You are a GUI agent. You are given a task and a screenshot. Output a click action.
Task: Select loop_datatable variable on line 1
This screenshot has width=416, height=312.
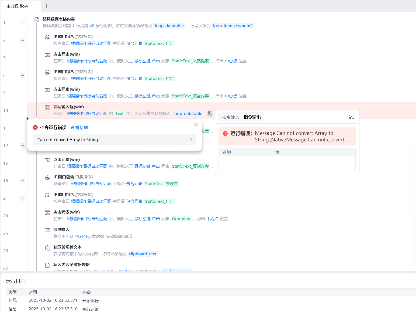coord(169,26)
